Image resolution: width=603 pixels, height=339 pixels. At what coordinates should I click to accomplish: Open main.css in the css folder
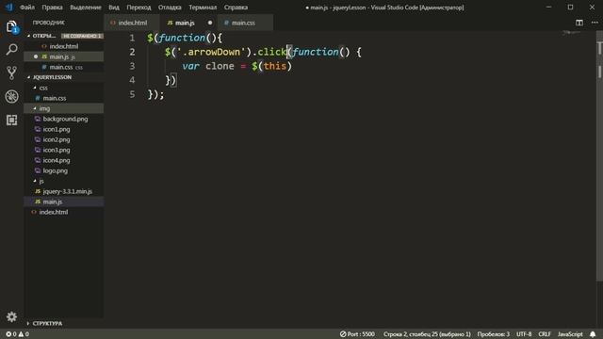coord(55,98)
